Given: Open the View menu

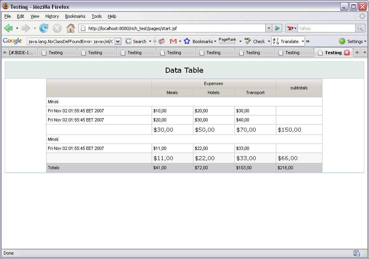Looking at the screenshot, I should (35, 16).
